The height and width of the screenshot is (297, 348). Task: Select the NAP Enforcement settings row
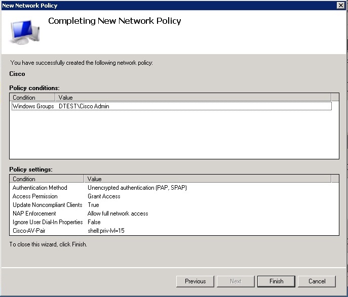tap(34, 214)
